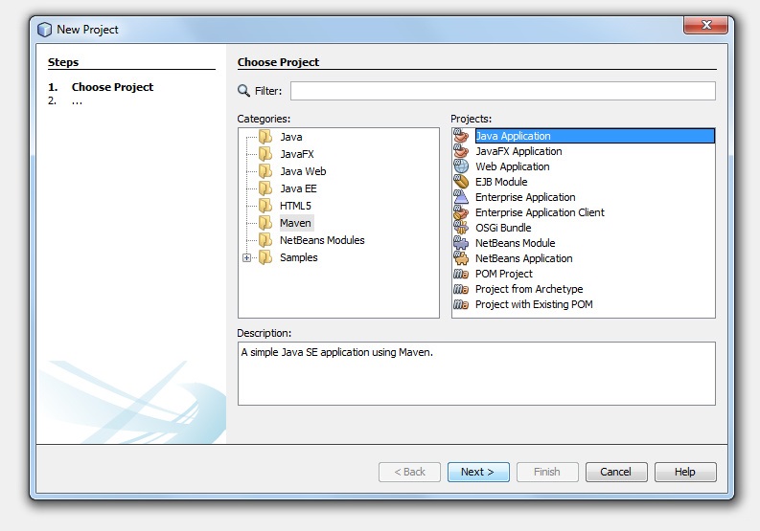Click the New Project cube icon
The height and width of the screenshot is (531, 760).
pyautogui.click(x=45, y=30)
